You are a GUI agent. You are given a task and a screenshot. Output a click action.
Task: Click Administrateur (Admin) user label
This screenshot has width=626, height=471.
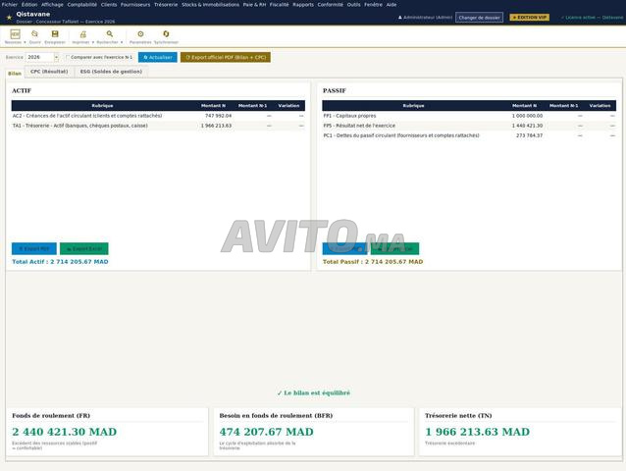[x=425, y=18]
